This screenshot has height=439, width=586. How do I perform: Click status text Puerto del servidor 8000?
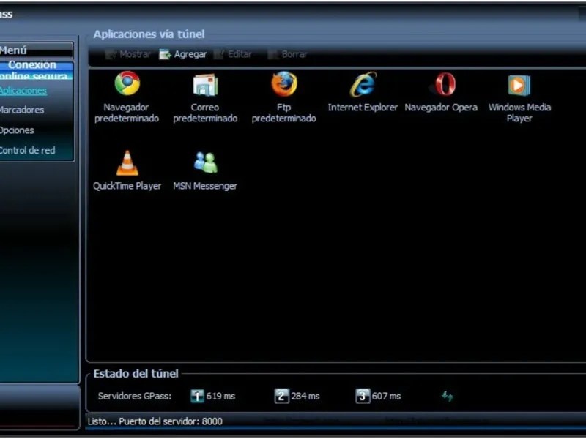[171, 421]
